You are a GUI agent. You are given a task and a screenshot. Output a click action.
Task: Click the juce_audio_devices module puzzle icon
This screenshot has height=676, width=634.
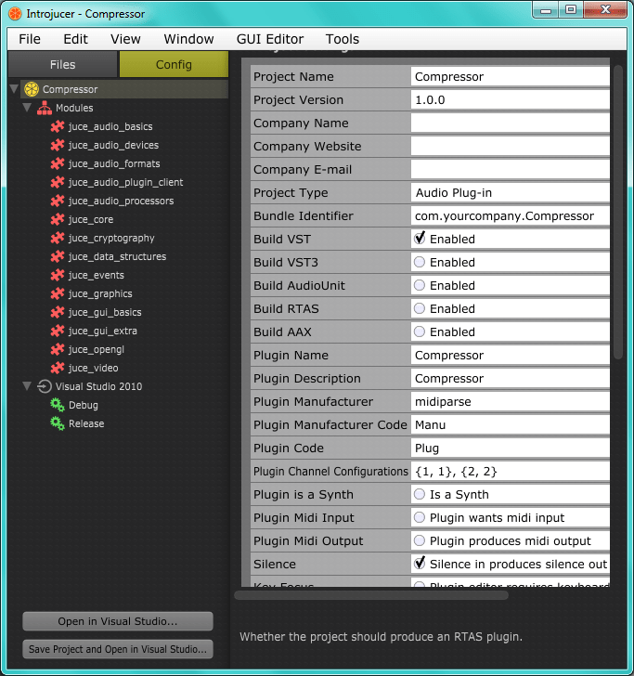coord(58,145)
